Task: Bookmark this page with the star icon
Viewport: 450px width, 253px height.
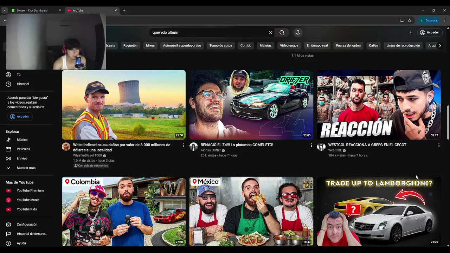Action: pos(410,20)
